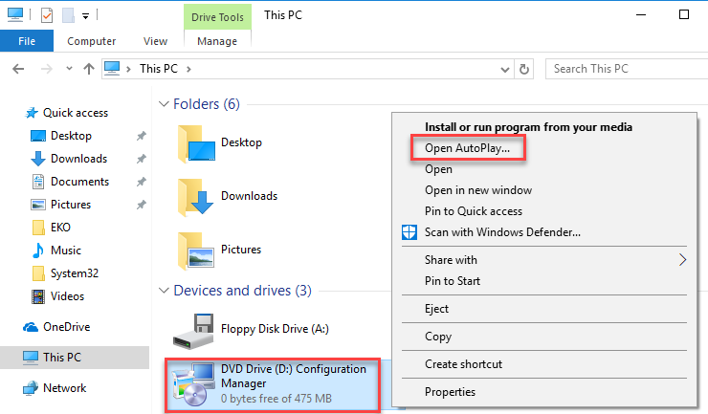Click the This PC icon in address bar
Viewport: 708px width, 414px height.
112,69
